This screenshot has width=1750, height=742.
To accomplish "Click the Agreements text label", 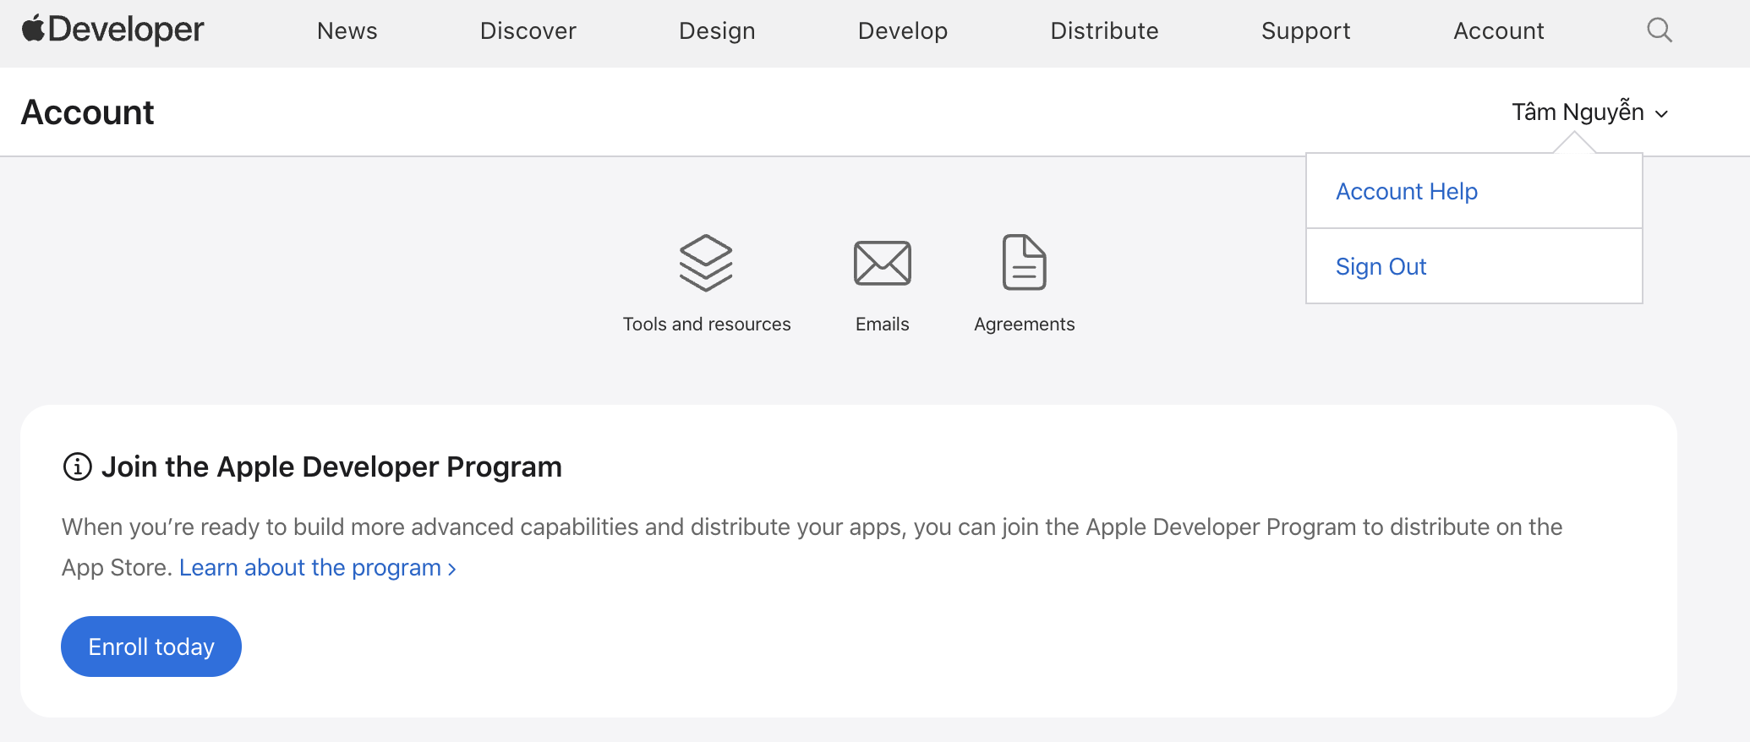I will click(x=1024, y=325).
